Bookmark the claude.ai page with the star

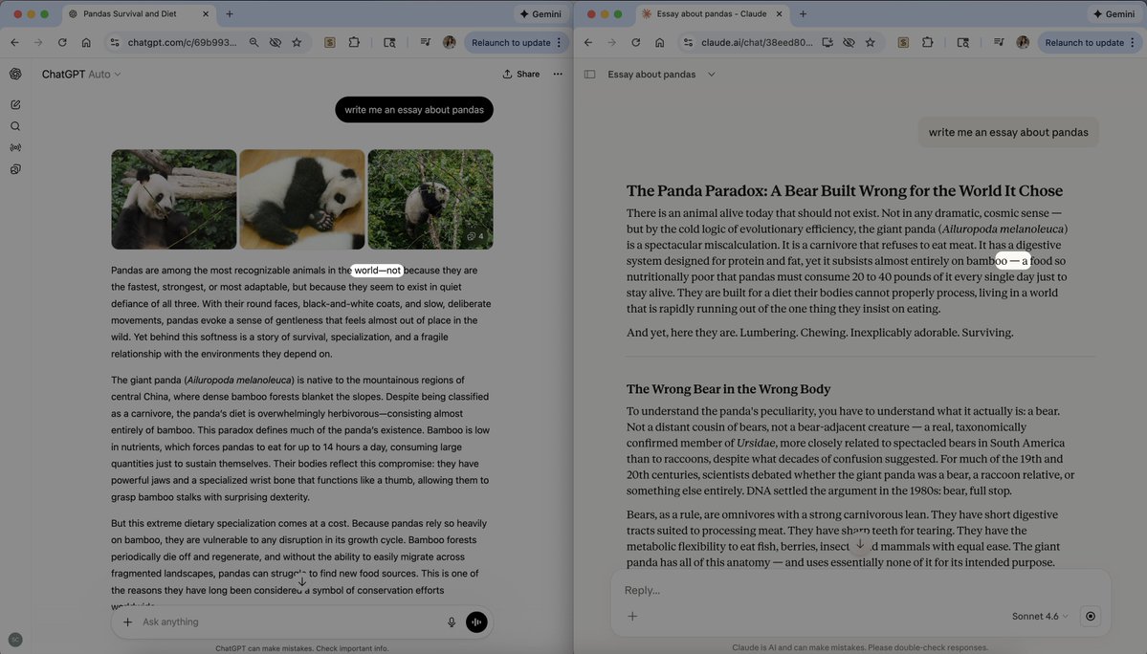pos(870,42)
